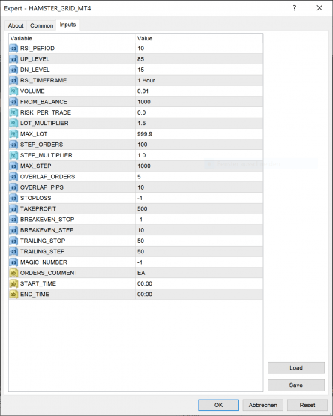
Task: Select the RSI_PERIOD value 10
Action: click(140, 49)
